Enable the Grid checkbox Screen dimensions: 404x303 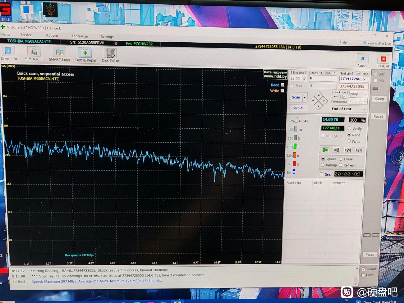click(x=322, y=174)
